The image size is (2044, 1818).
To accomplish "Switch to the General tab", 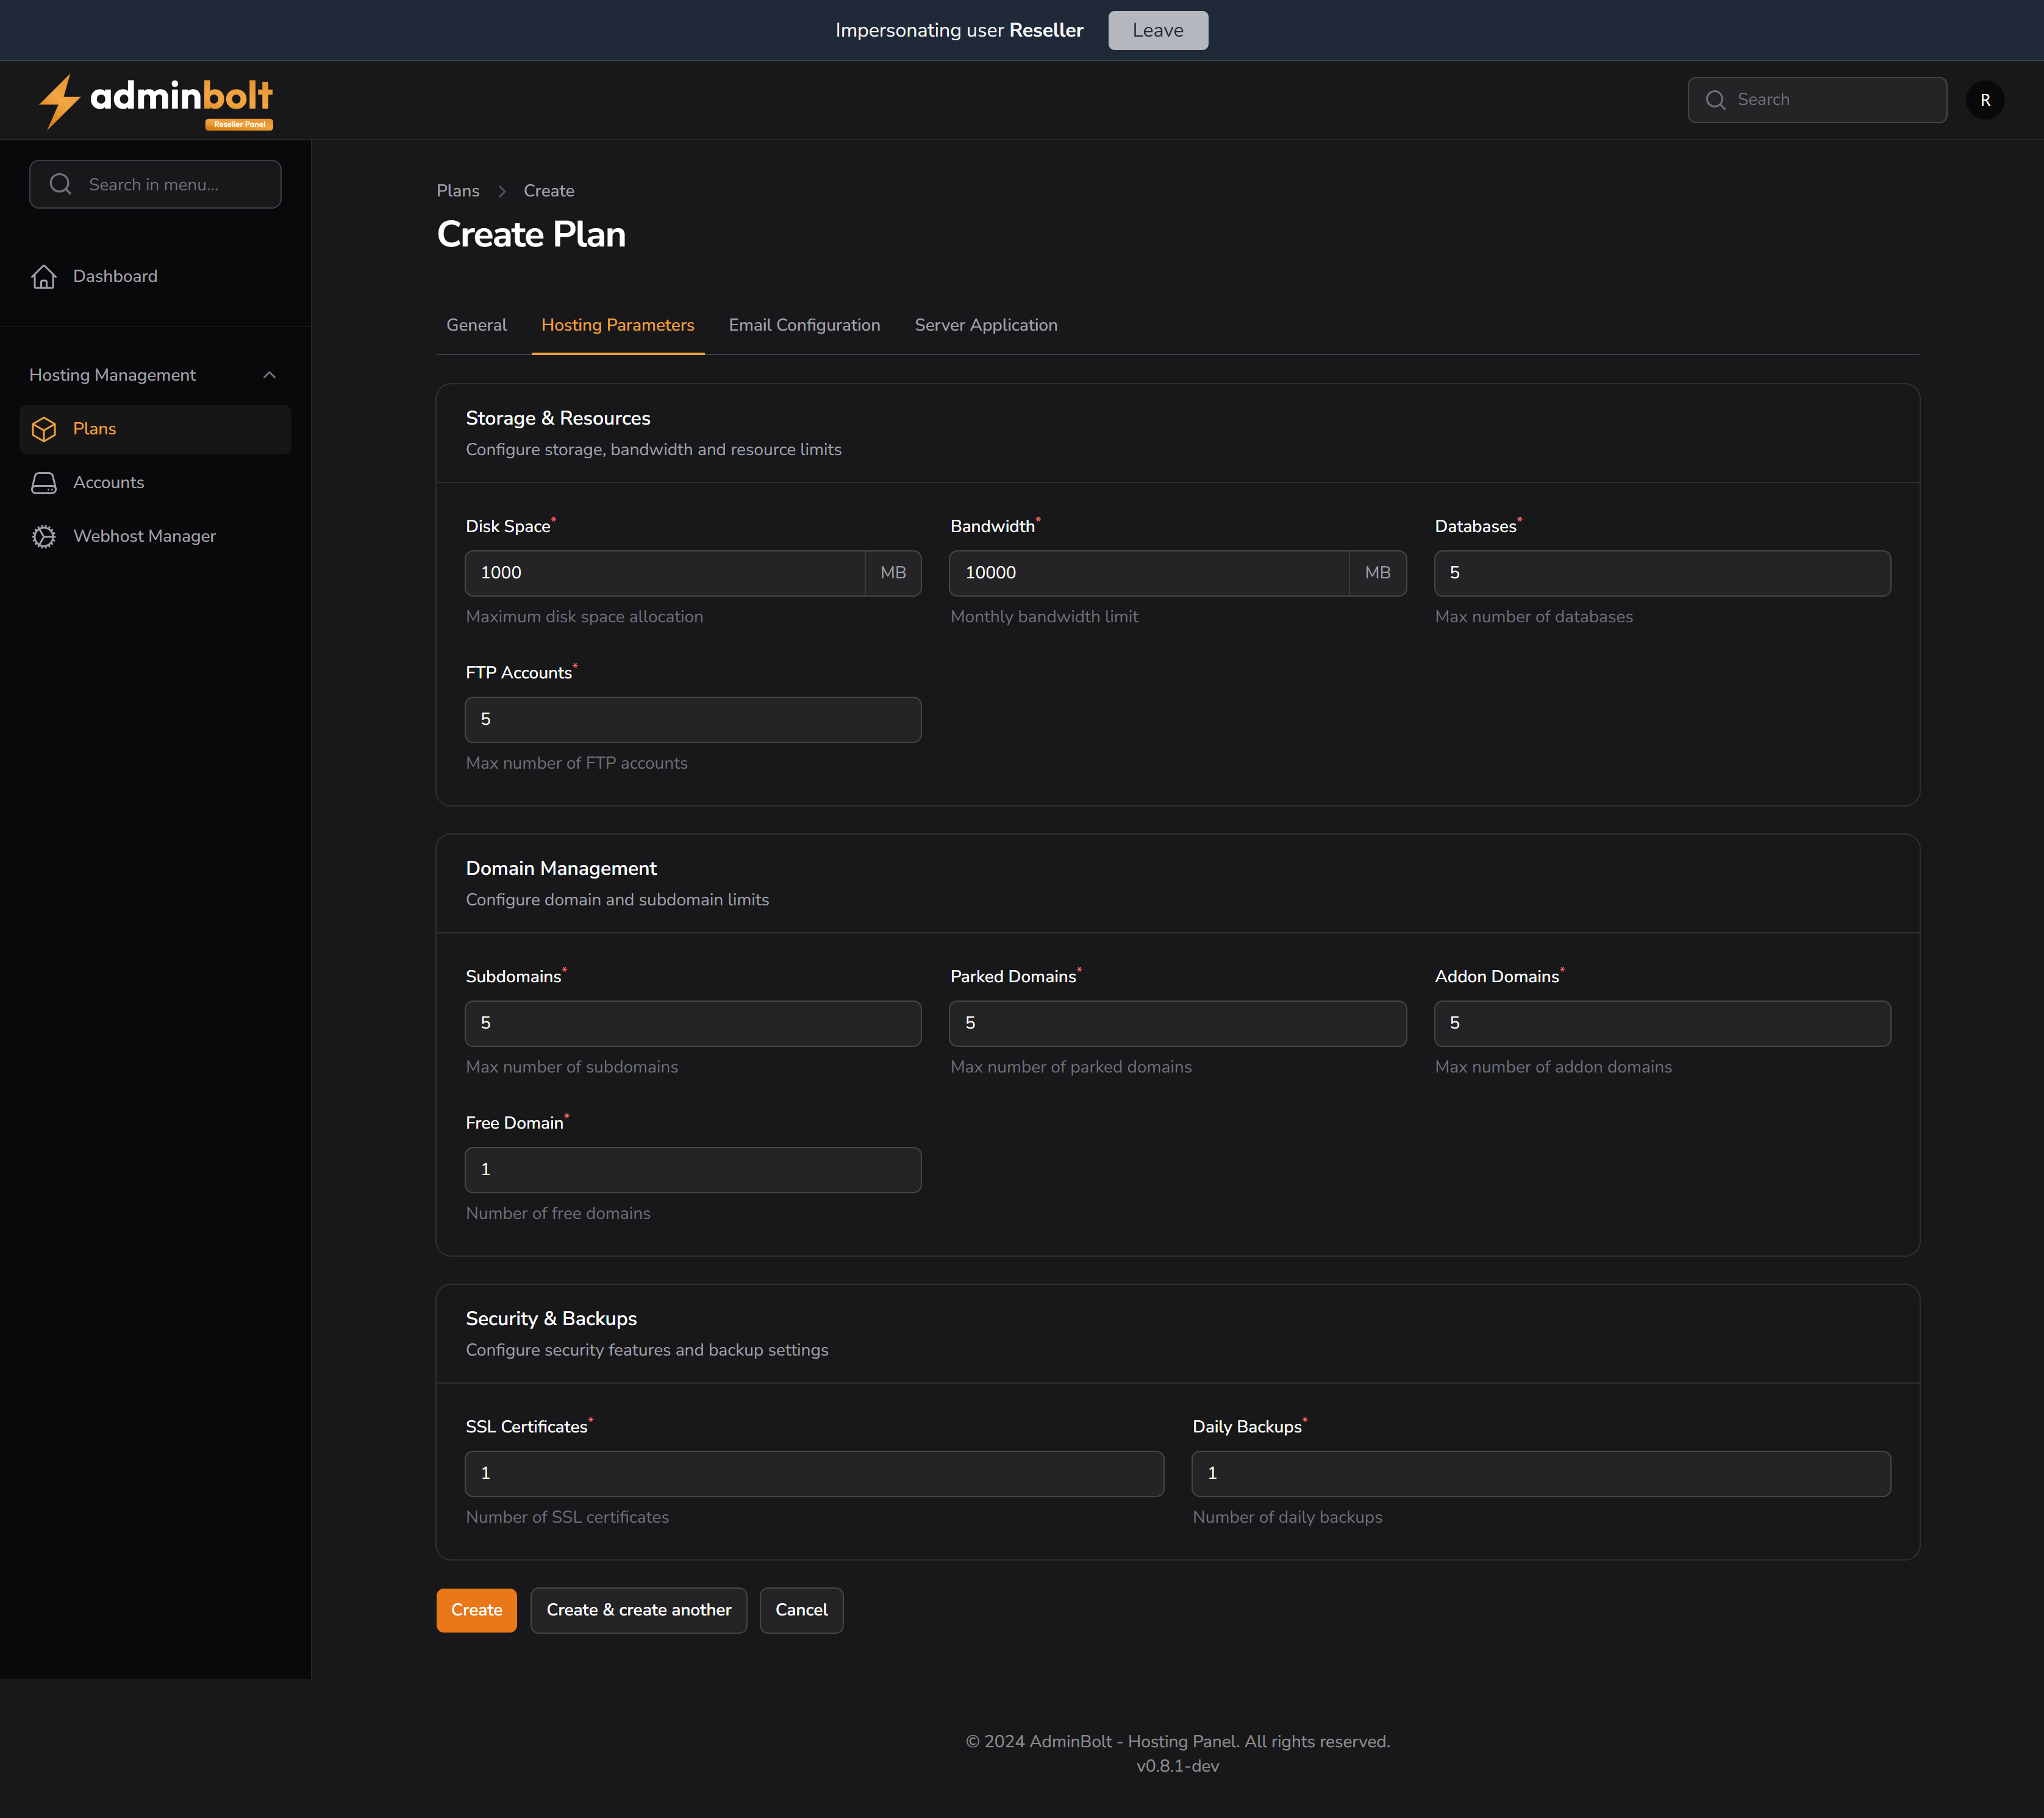I will [x=476, y=325].
